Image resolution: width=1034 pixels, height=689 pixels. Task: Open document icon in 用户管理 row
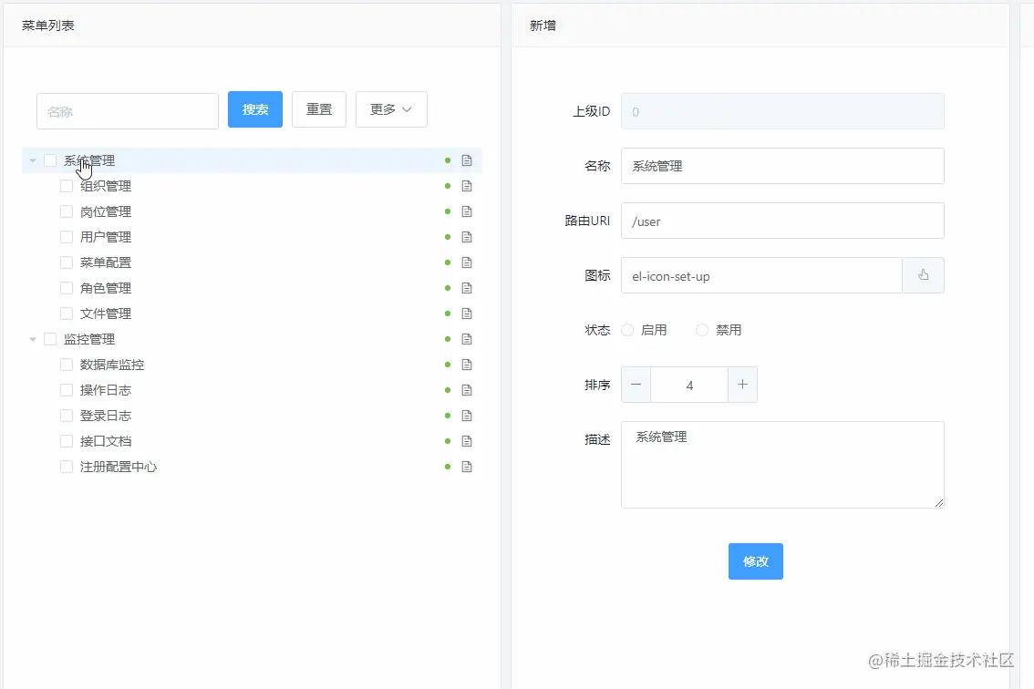[467, 237]
